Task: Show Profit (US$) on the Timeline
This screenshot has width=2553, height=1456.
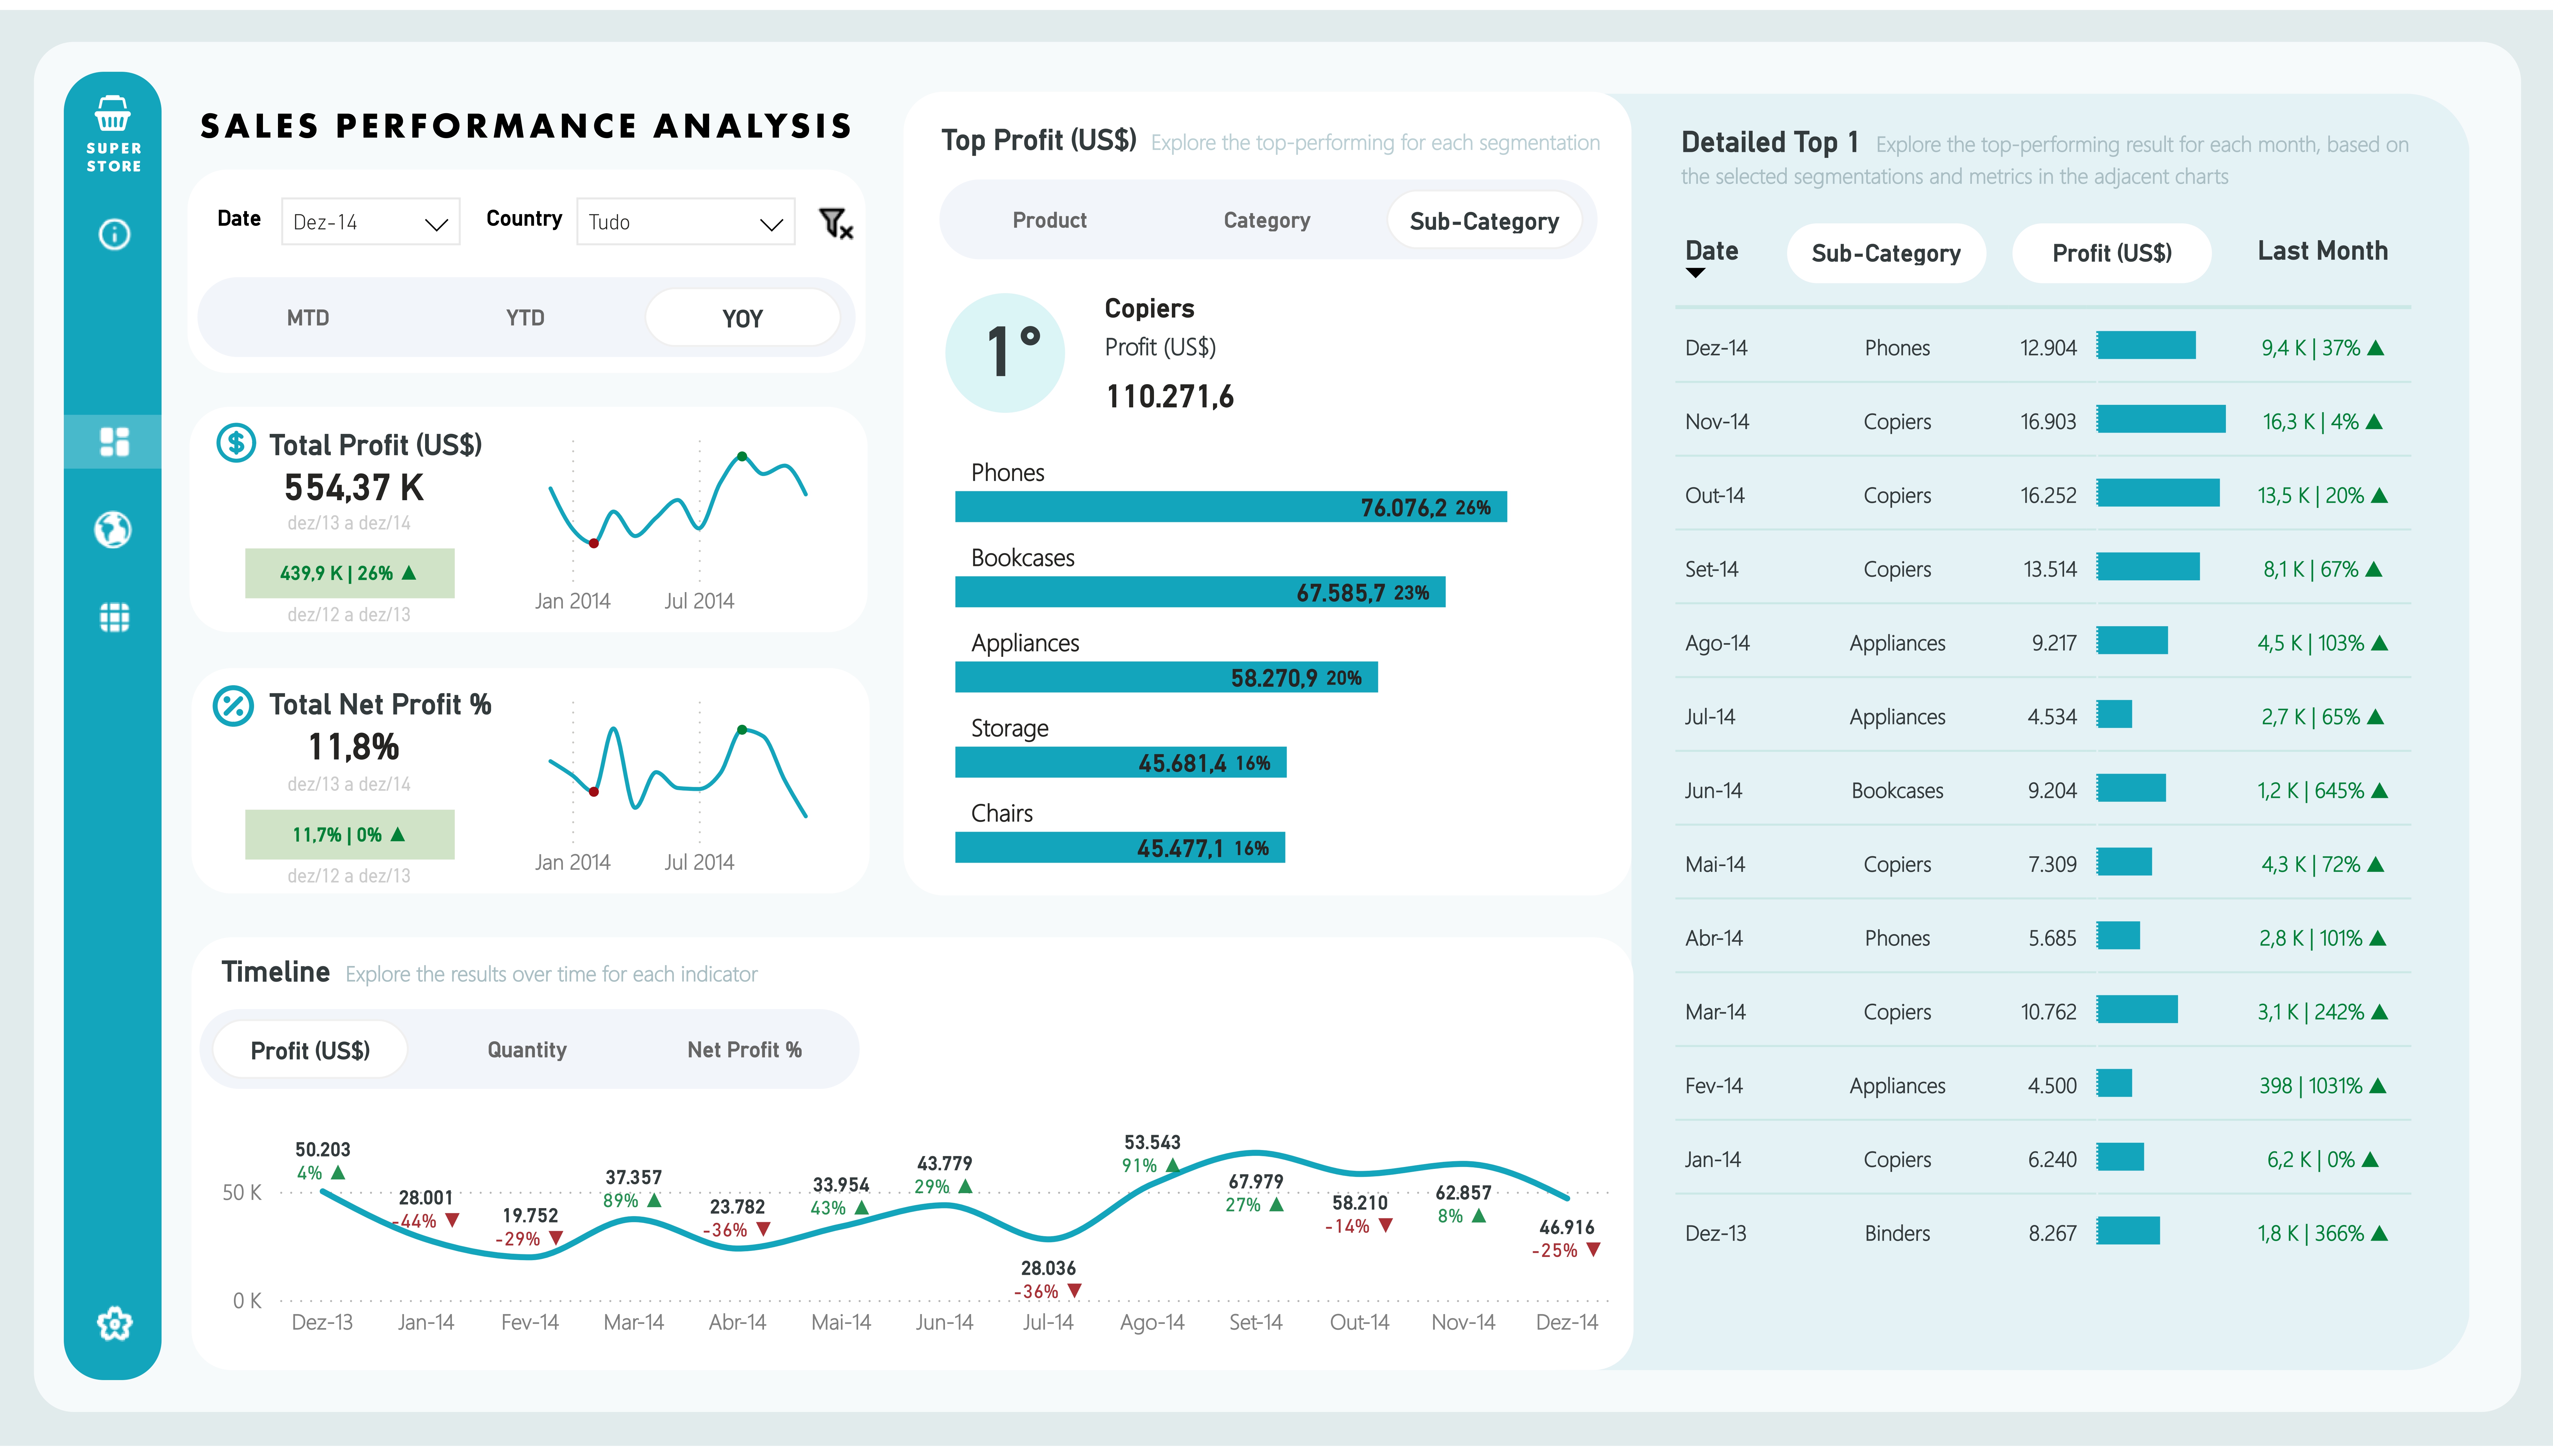Action: [x=310, y=1050]
